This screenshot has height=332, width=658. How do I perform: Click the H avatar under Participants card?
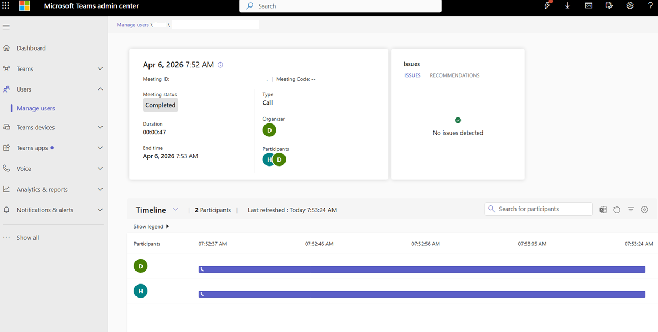click(x=268, y=160)
